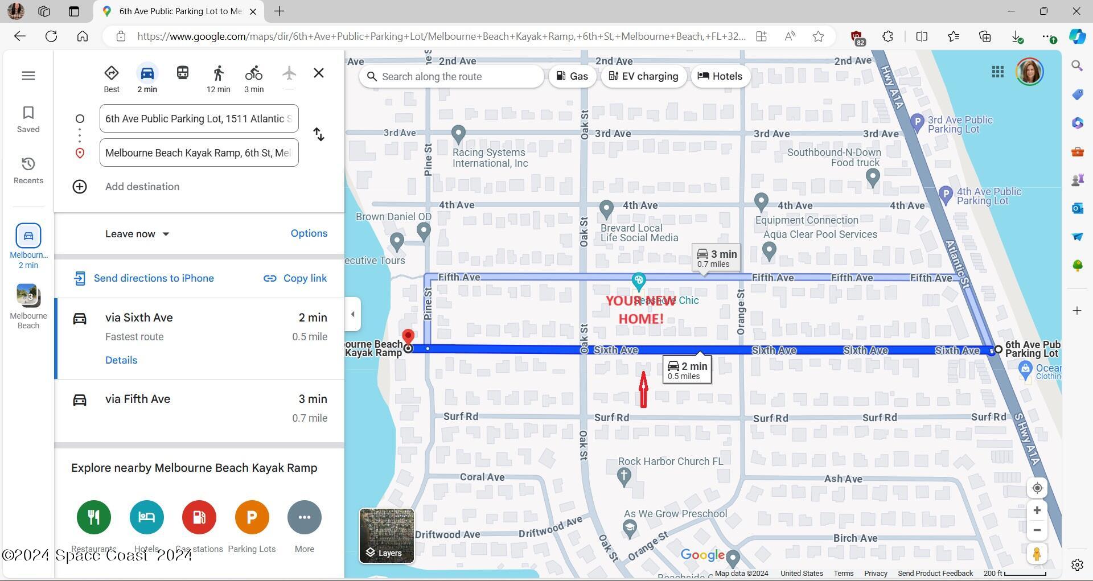This screenshot has height=581, width=1093.
Task: Copy the directions link
Action: [295, 278]
